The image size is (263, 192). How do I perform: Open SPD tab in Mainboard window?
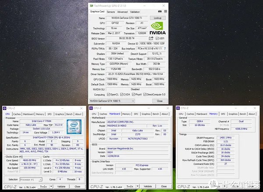[136, 114]
